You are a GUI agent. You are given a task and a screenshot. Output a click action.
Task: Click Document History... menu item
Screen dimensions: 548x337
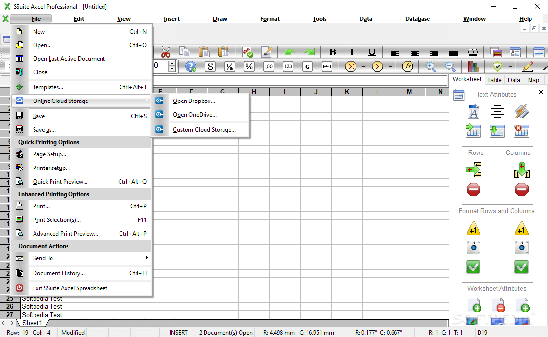tap(82, 273)
